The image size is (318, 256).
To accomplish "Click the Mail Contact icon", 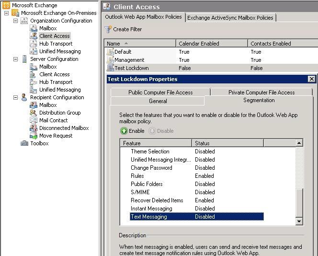I will coord(34,120).
